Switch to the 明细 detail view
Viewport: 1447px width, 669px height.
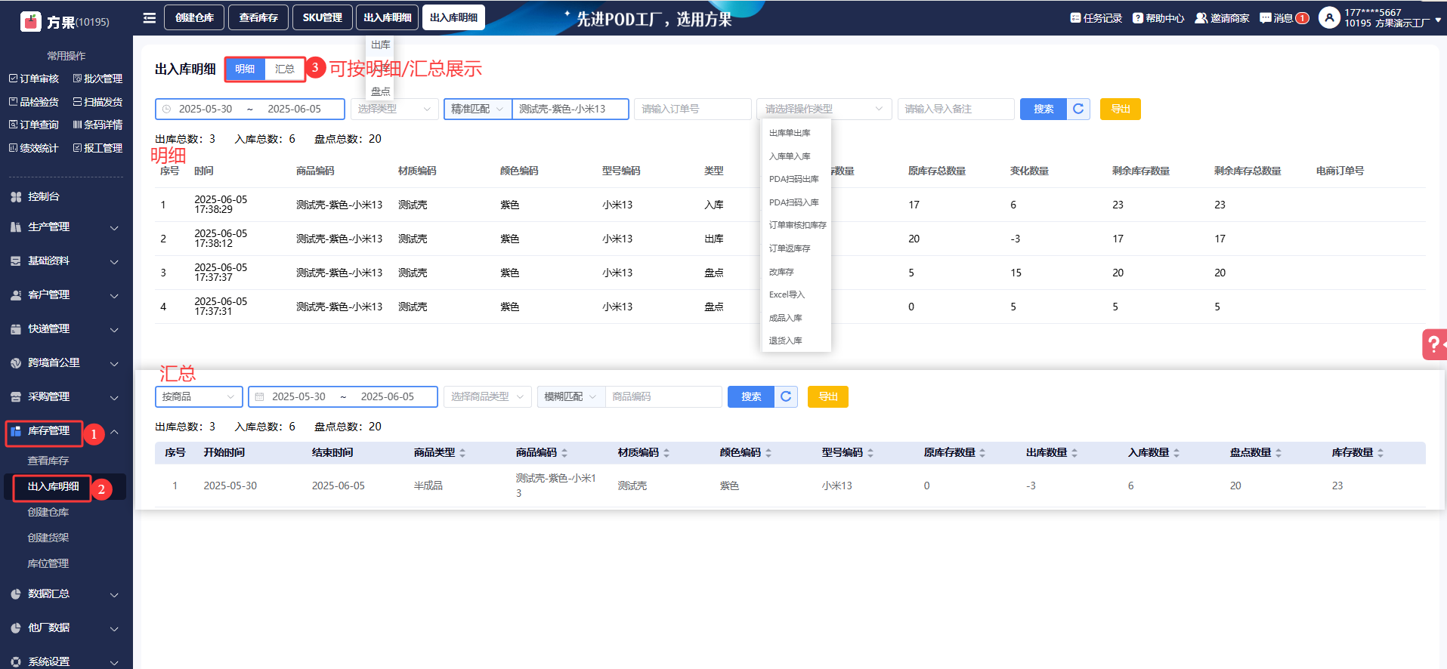tap(245, 69)
